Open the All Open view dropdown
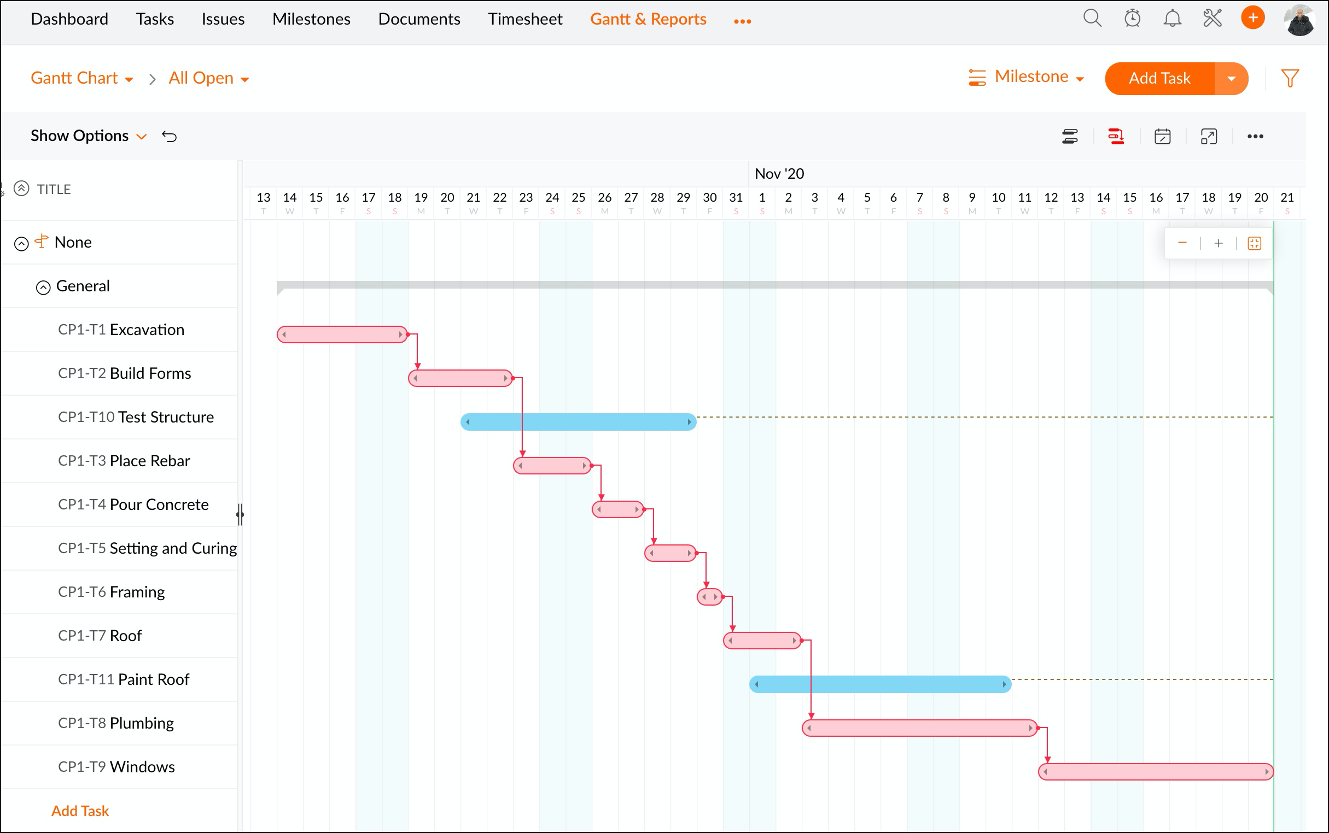The image size is (1329, 833). point(208,79)
